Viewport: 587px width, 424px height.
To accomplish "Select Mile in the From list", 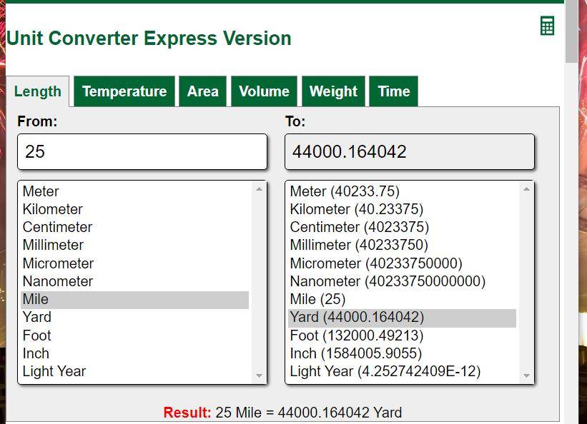I will point(134,300).
